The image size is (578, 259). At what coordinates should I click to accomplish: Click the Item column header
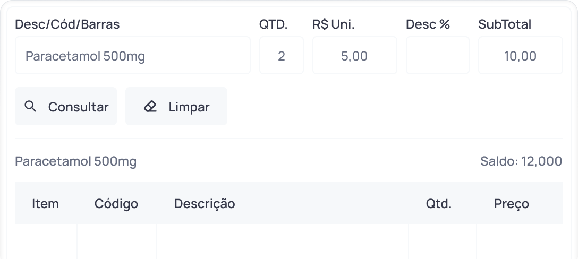[45, 204]
